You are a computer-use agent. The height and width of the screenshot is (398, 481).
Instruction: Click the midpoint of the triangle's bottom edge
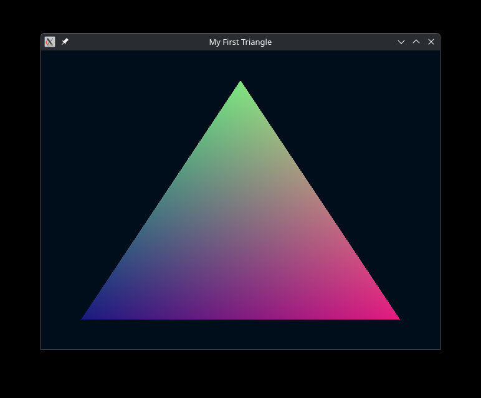click(240, 318)
